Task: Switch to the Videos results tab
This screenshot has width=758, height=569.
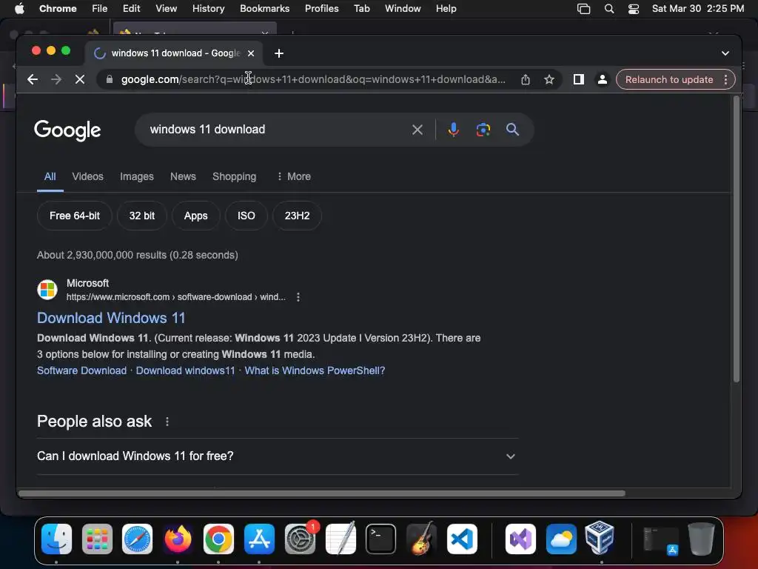Action: point(87,176)
